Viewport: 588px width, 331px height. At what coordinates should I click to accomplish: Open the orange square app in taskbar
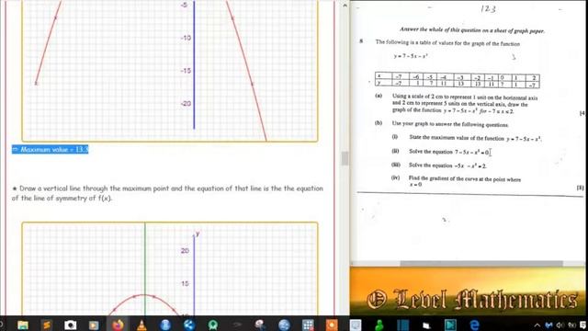(x=332, y=325)
